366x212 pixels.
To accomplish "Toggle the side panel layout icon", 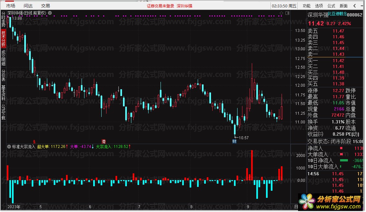I will pos(287,13).
